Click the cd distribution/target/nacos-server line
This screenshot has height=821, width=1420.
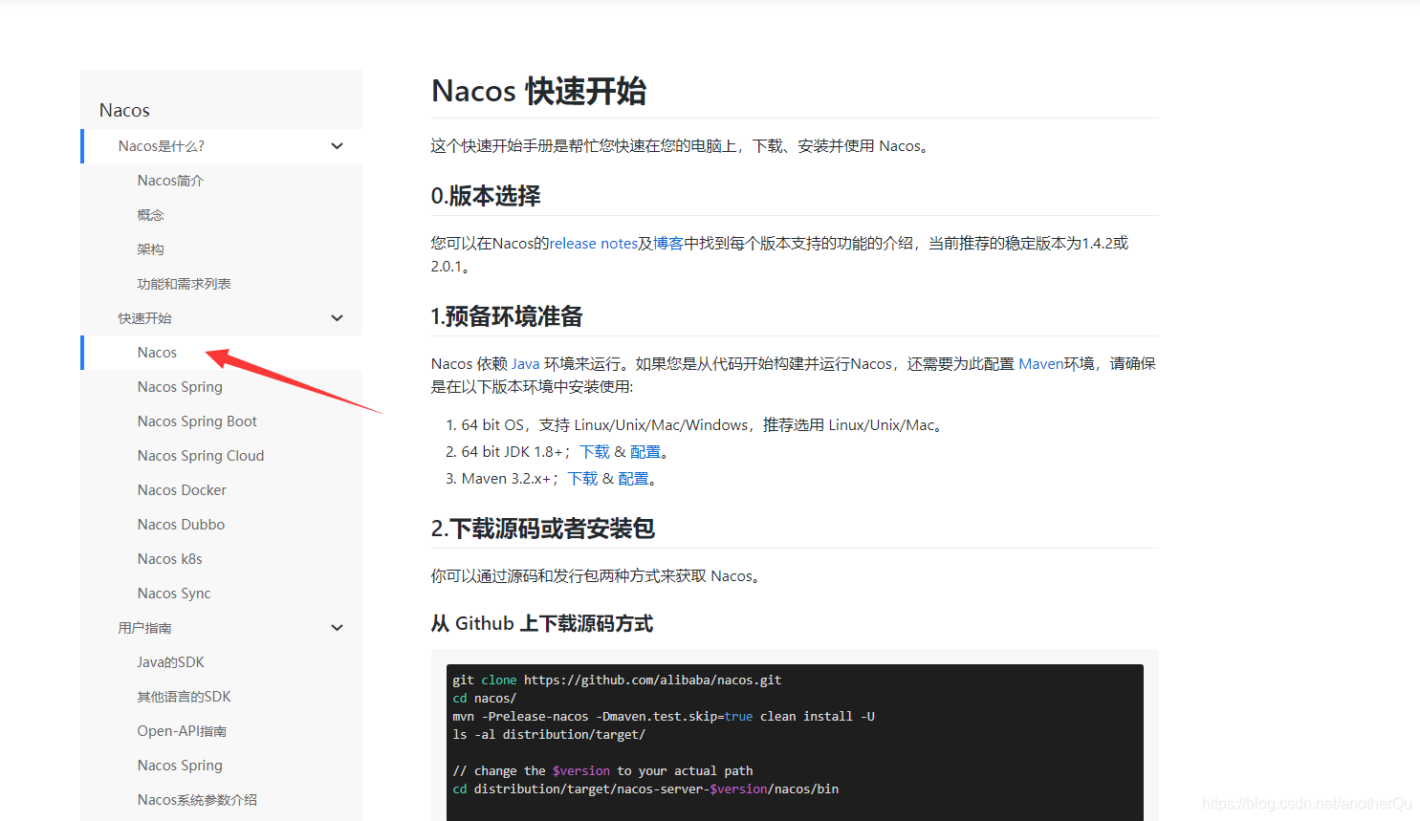click(645, 789)
